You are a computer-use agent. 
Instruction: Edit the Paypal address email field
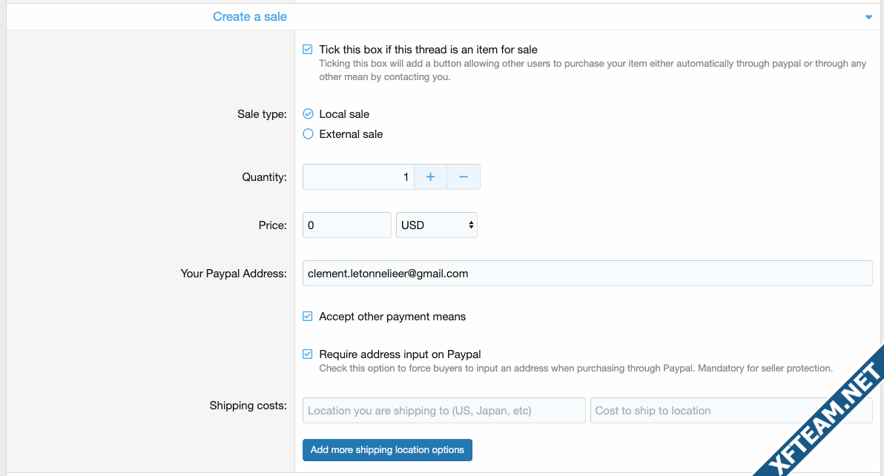(587, 273)
